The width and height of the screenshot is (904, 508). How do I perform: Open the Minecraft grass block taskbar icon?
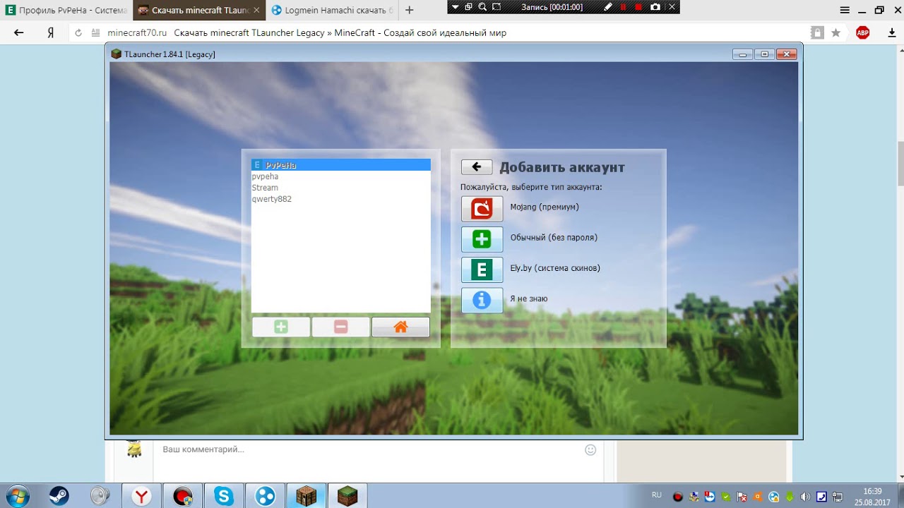pyautogui.click(x=347, y=496)
